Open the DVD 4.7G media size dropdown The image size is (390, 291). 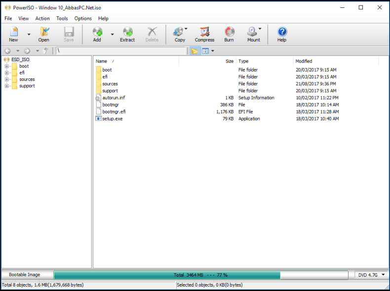371,275
